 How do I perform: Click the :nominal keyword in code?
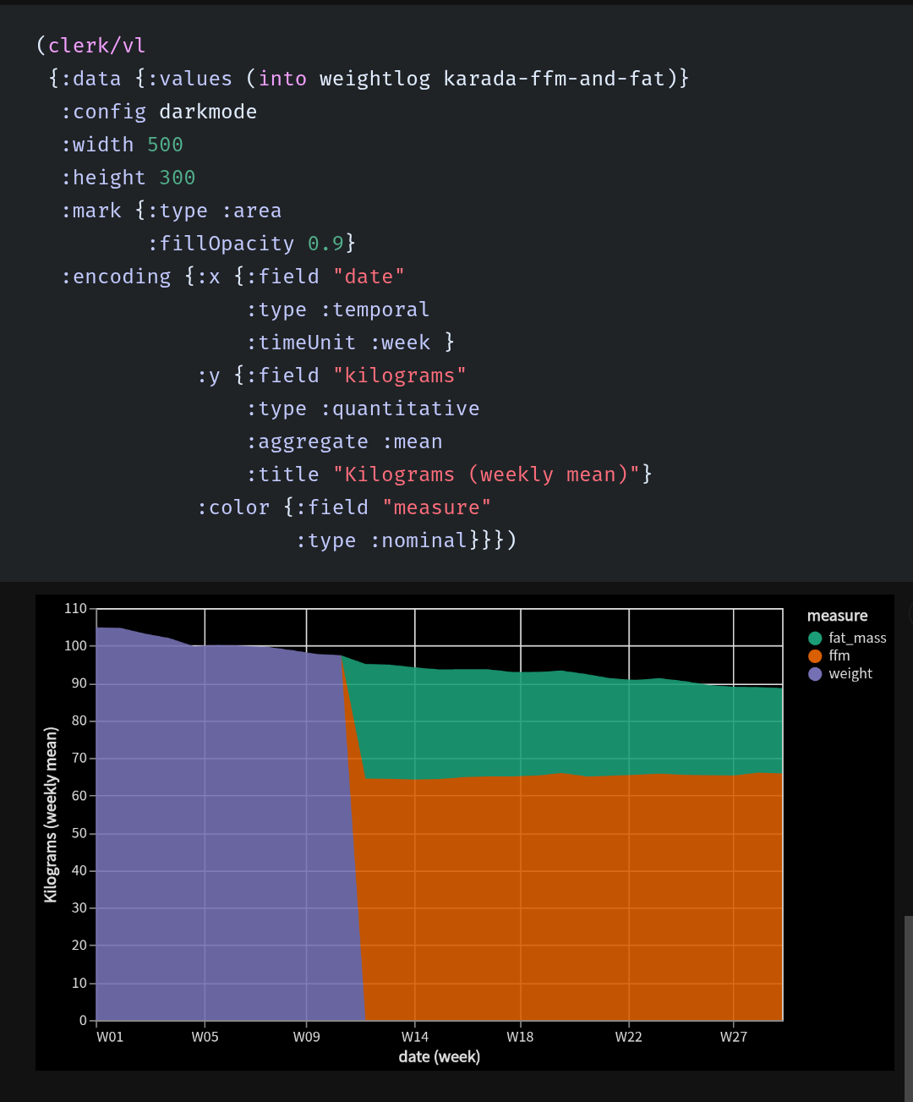tap(418, 540)
